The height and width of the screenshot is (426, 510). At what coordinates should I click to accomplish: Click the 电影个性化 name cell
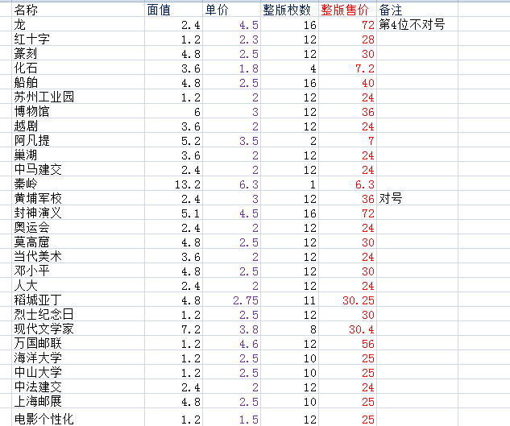pyautogui.click(x=78, y=418)
